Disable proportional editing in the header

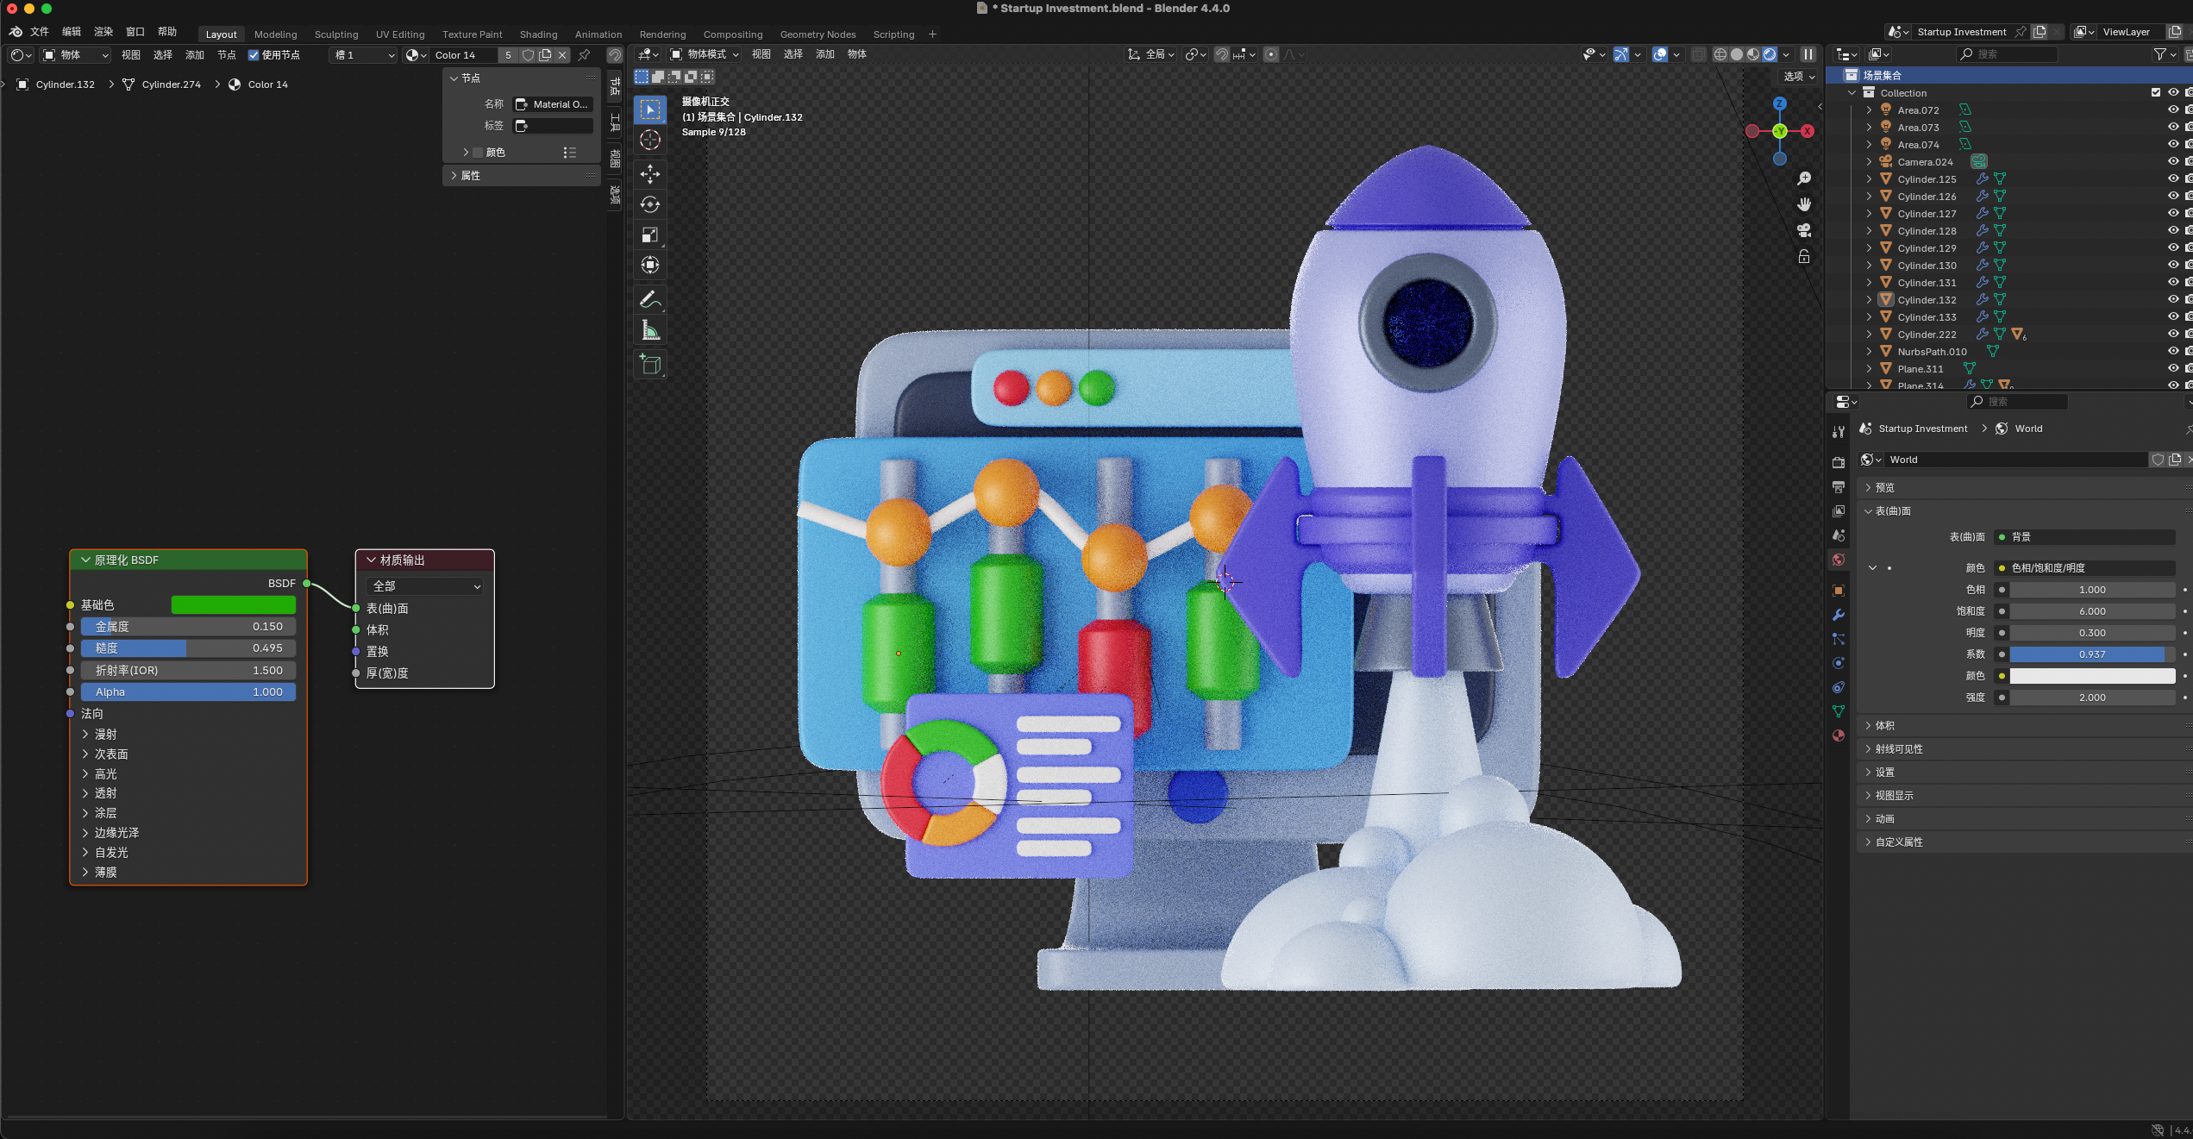[1269, 54]
